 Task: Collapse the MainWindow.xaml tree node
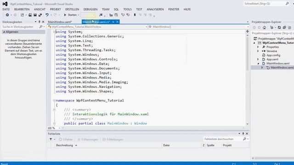(258, 63)
